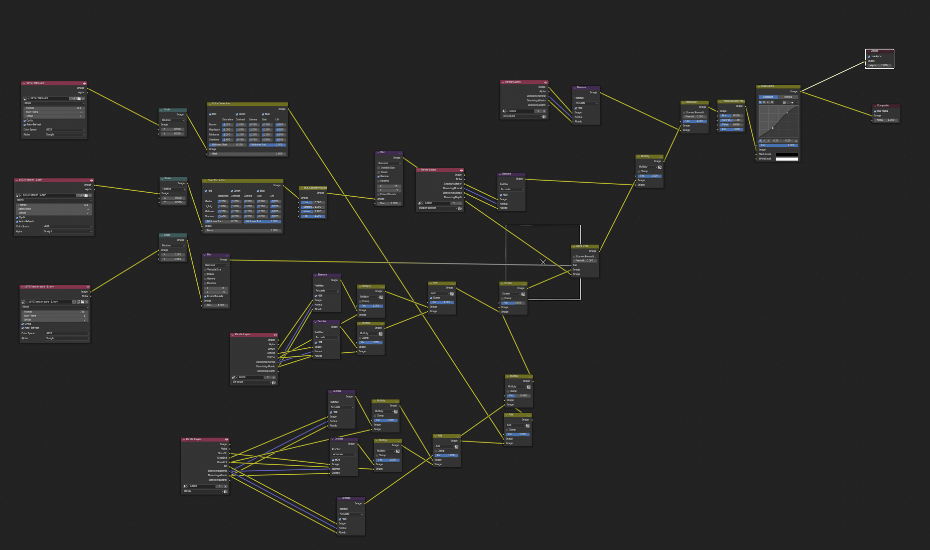The width and height of the screenshot is (930, 550).
Task: Click Midtones End field in top Color Correction
Action: [268, 145]
